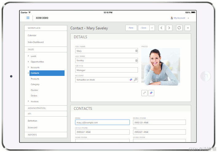Click the CONTACTS section header
Image resolution: width=220 pixels, height=153 pixels.
[131, 109]
